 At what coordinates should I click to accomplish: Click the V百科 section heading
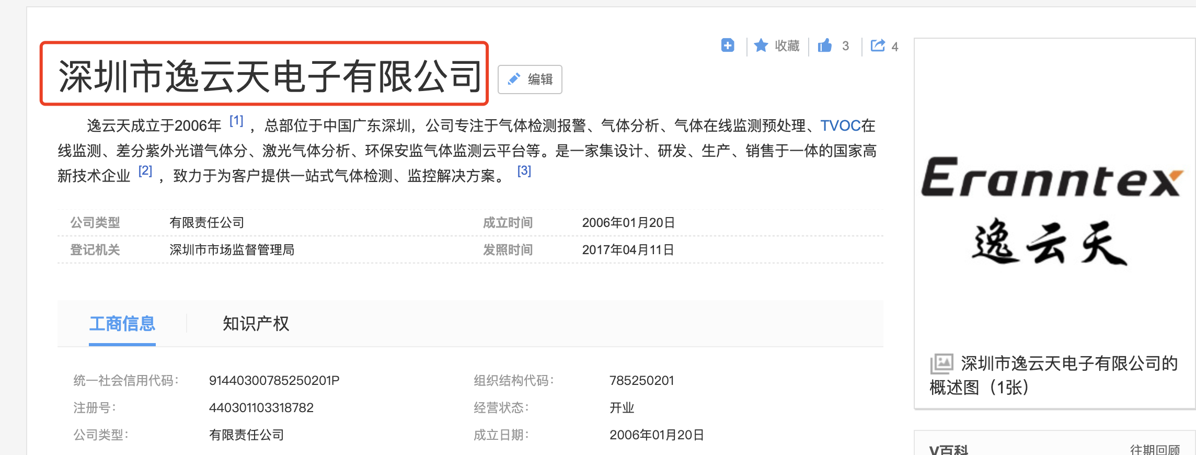tap(949, 449)
